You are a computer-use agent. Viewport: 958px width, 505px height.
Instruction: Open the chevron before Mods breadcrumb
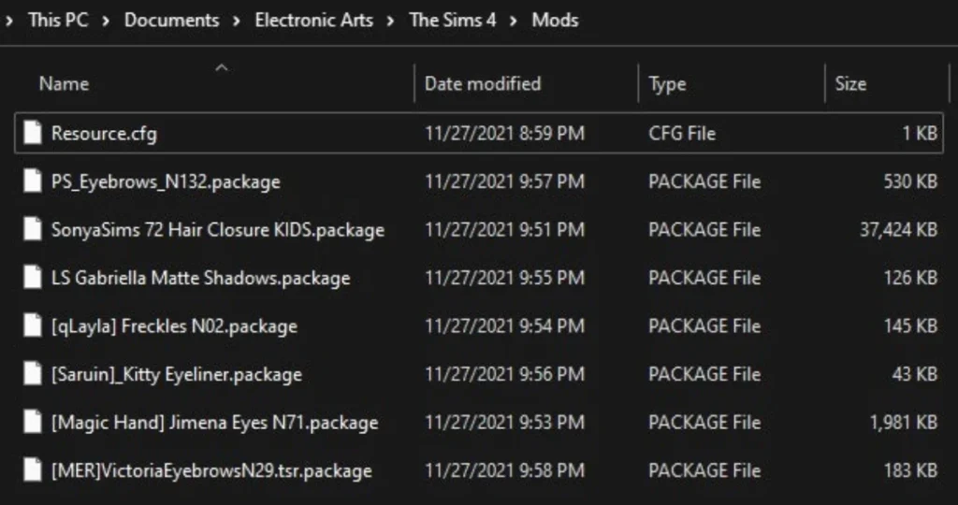click(514, 20)
